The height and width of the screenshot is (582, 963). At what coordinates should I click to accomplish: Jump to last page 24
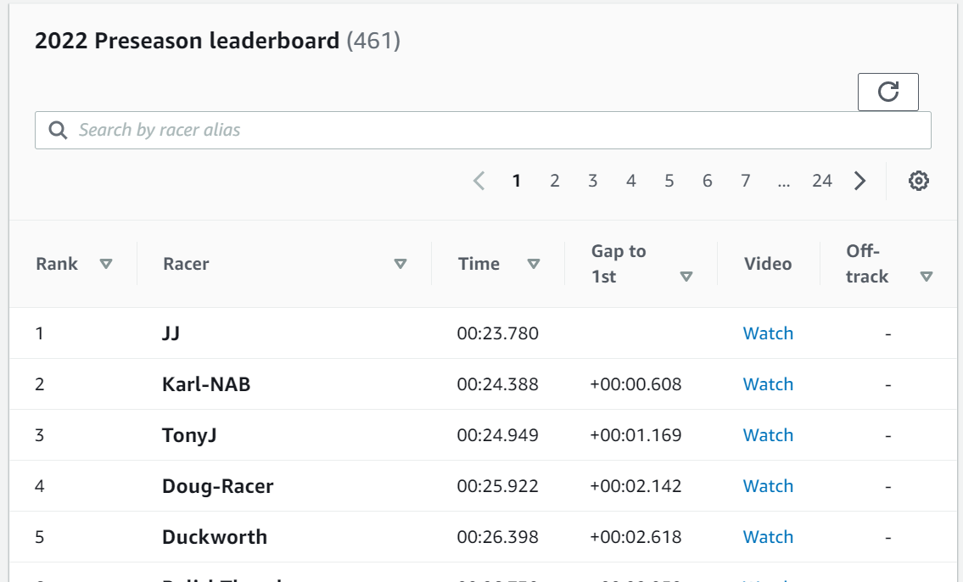(x=822, y=181)
